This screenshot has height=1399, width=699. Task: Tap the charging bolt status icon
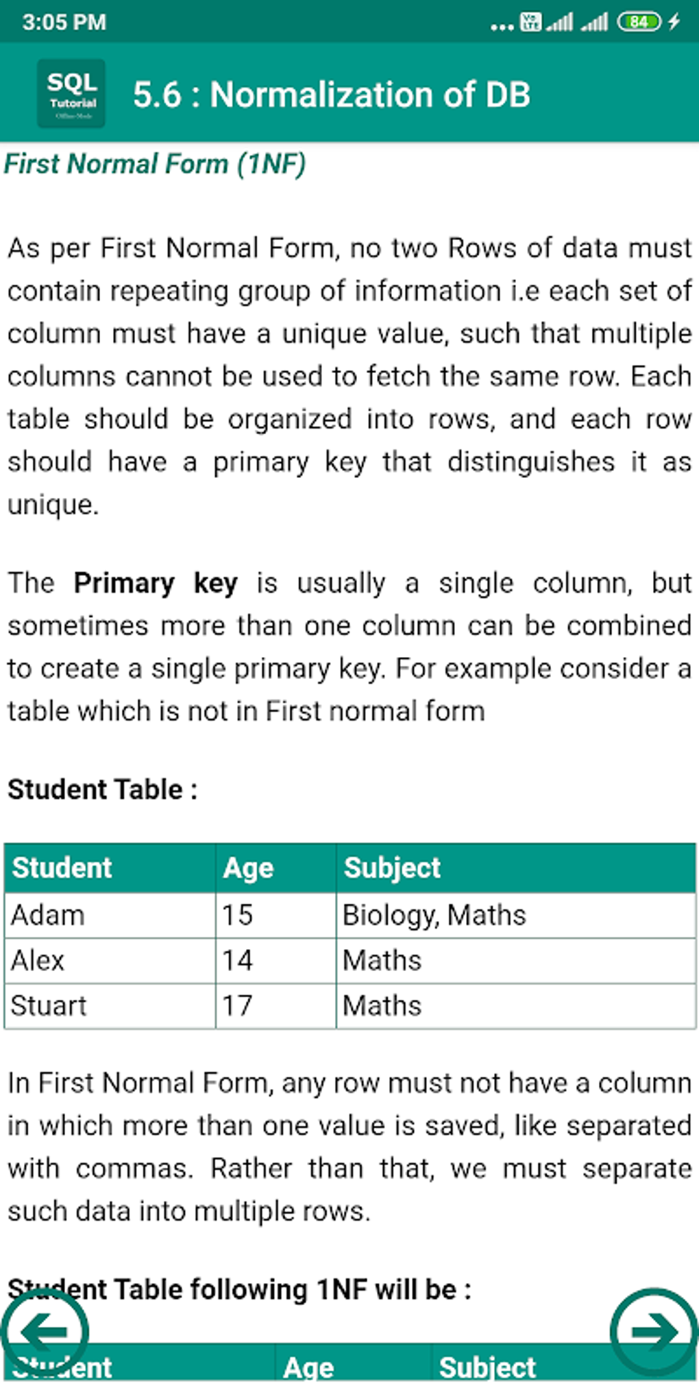674,22
